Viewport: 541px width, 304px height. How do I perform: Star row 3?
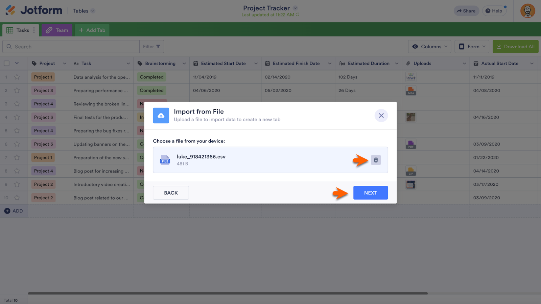pyautogui.click(x=17, y=104)
